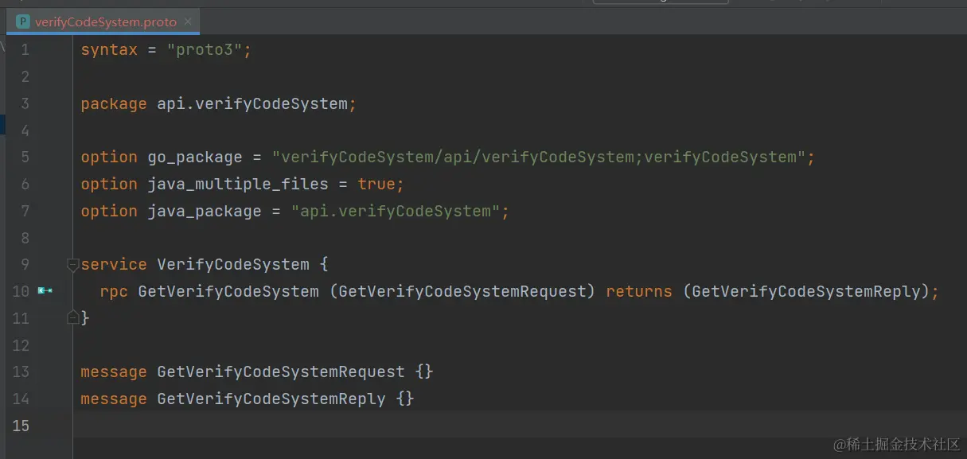Click the string "api.verifyCodeSystem" on line 7
967x459 pixels.
coord(396,211)
